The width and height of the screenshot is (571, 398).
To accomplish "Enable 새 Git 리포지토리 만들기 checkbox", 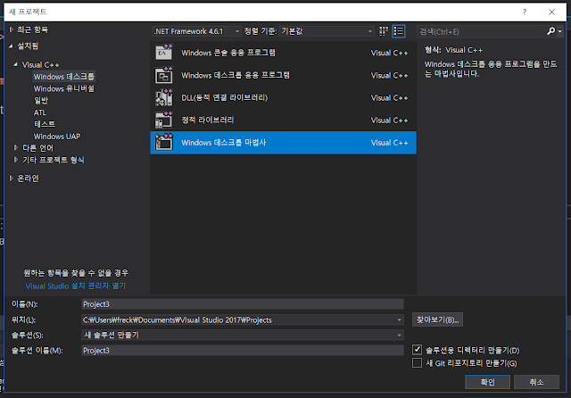I will pos(418,362).
